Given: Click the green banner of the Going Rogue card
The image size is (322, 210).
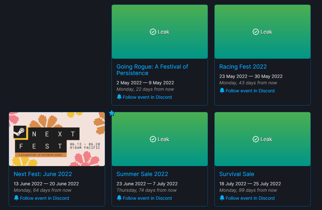Looking at the screenshot, I should pyautogui.click(x=159, y=32).
